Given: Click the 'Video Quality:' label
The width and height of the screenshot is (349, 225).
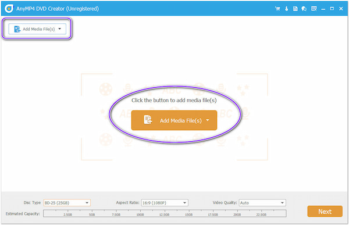Looking at the screenshot, I should (225, 202).
